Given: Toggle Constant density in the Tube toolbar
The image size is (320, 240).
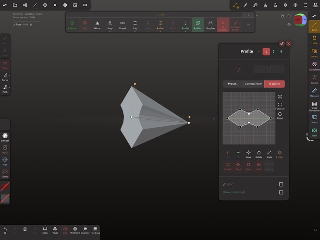Looking at the screenshot, I should point(235,25).
